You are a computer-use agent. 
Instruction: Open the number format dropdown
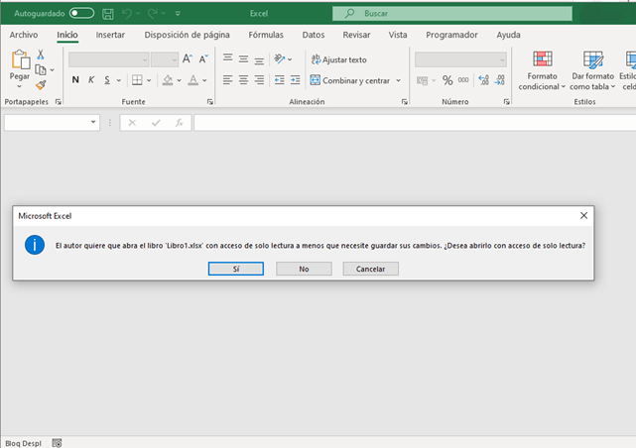click(x=502, y=59)
